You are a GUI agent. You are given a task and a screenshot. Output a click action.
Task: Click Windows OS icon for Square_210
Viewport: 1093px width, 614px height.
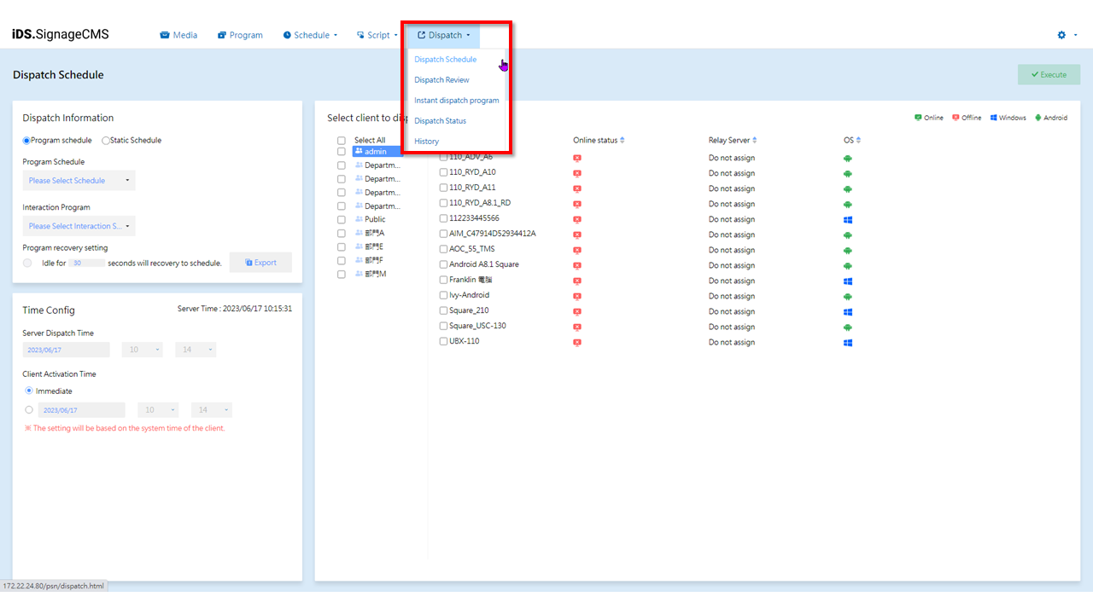(848, 311)
